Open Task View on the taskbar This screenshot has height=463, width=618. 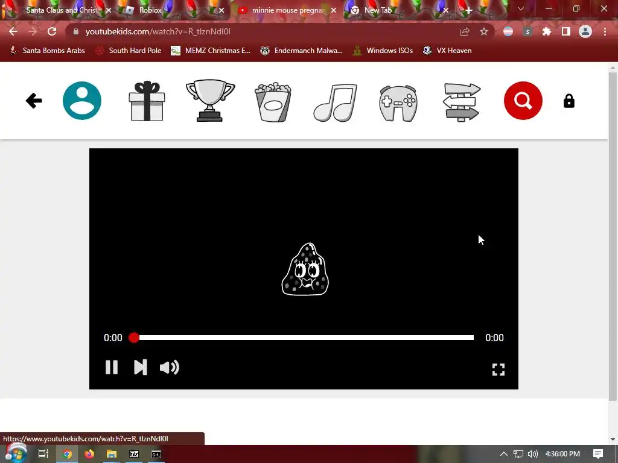[43, 454]
